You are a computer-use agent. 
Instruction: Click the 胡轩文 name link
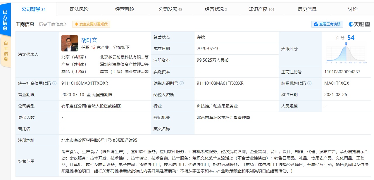89,40
